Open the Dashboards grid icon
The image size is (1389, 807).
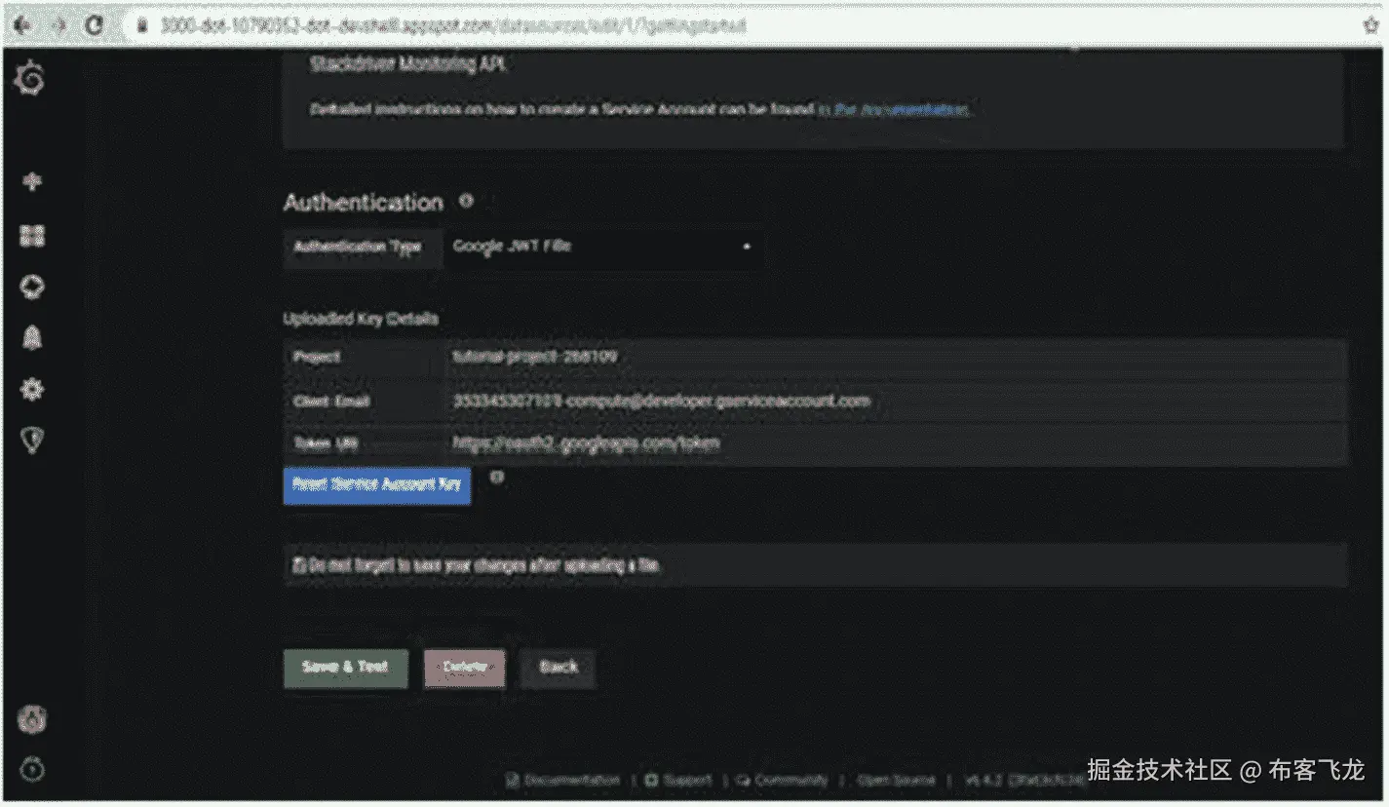[x=32, y=235]
